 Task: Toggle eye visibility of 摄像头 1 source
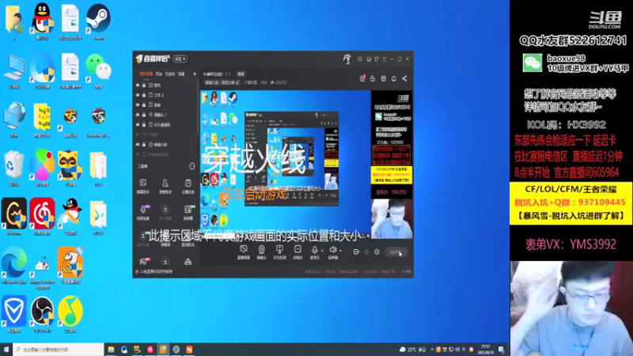138,115
